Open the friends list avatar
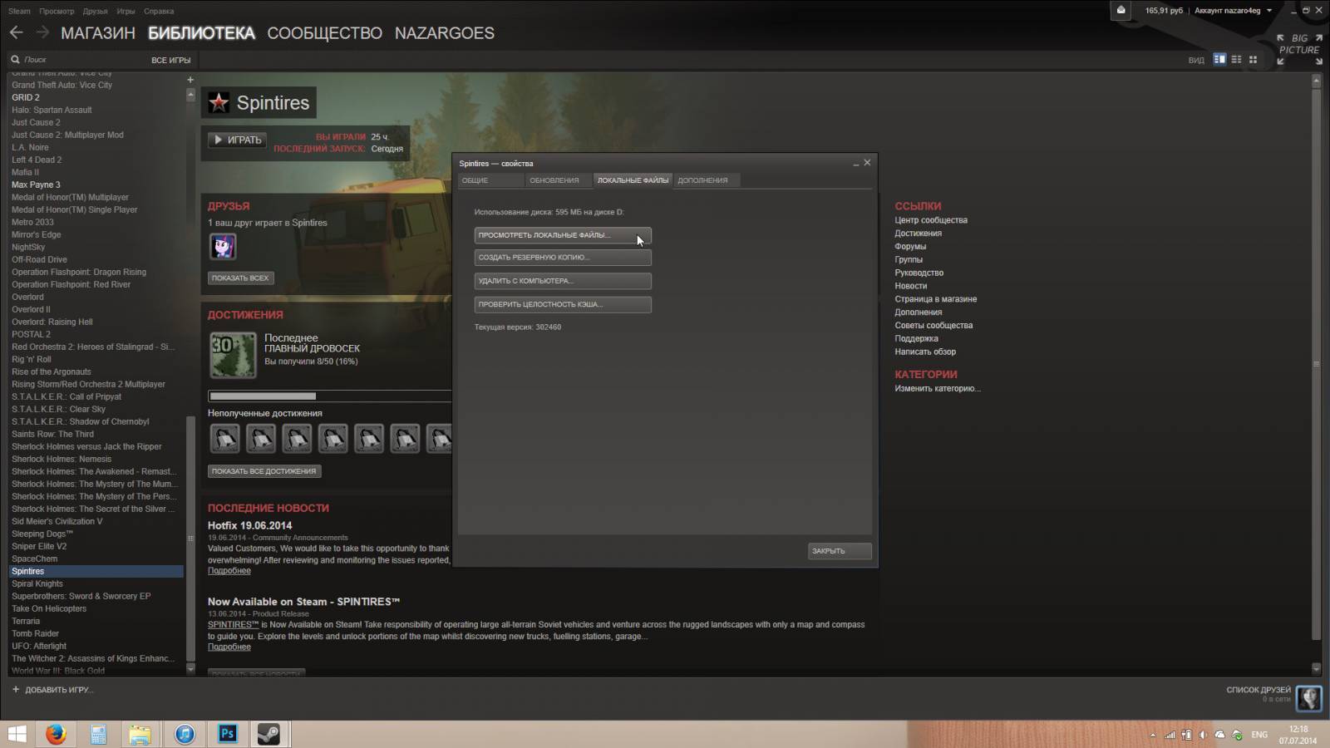The height and width of the screenshot is (748, 1330). point(1309,697)
